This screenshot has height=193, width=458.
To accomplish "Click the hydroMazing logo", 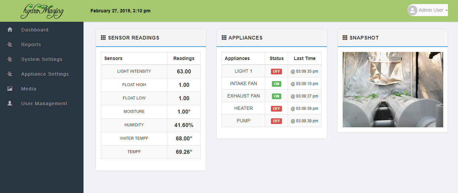I will pos(42,11).
